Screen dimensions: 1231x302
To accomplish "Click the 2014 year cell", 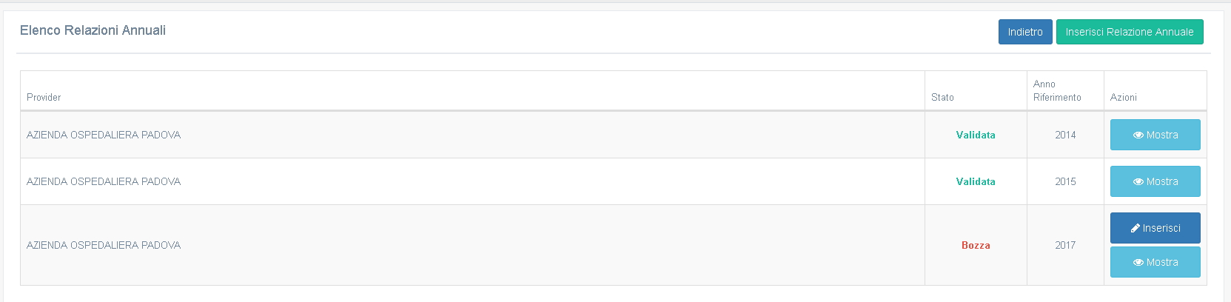I will [1065, 135].
